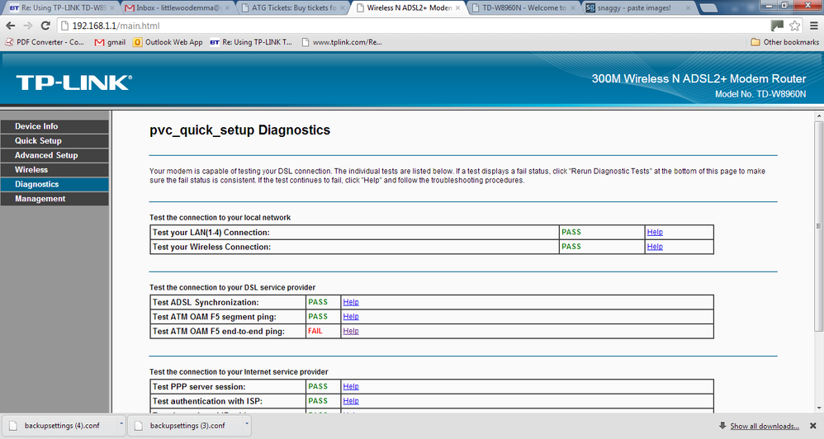Click 'Test authentication with ISP:' label
Viewport: 824px width, 439px height.
[207, 401]
